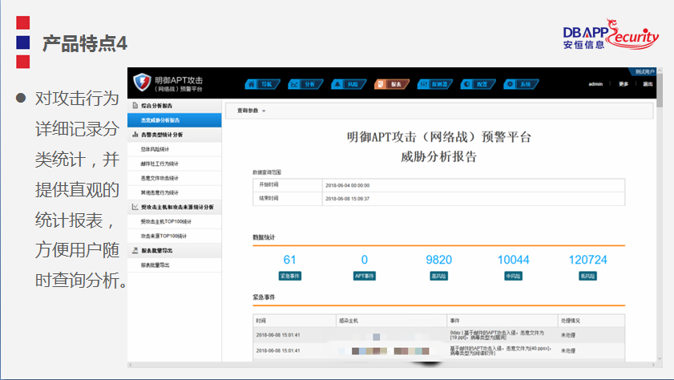
Task: Click the 退出 logout link
Action: click(648, 84)
